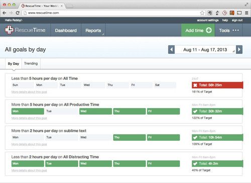251x183 pixels.
Task: Open the Dashboard page
Action: (x=66, y=30)
